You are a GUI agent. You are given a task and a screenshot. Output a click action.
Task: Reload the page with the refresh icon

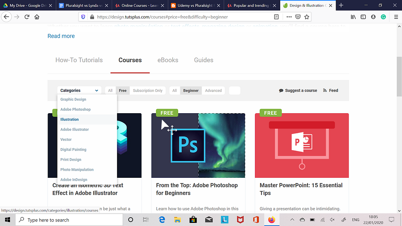(27, 17)
